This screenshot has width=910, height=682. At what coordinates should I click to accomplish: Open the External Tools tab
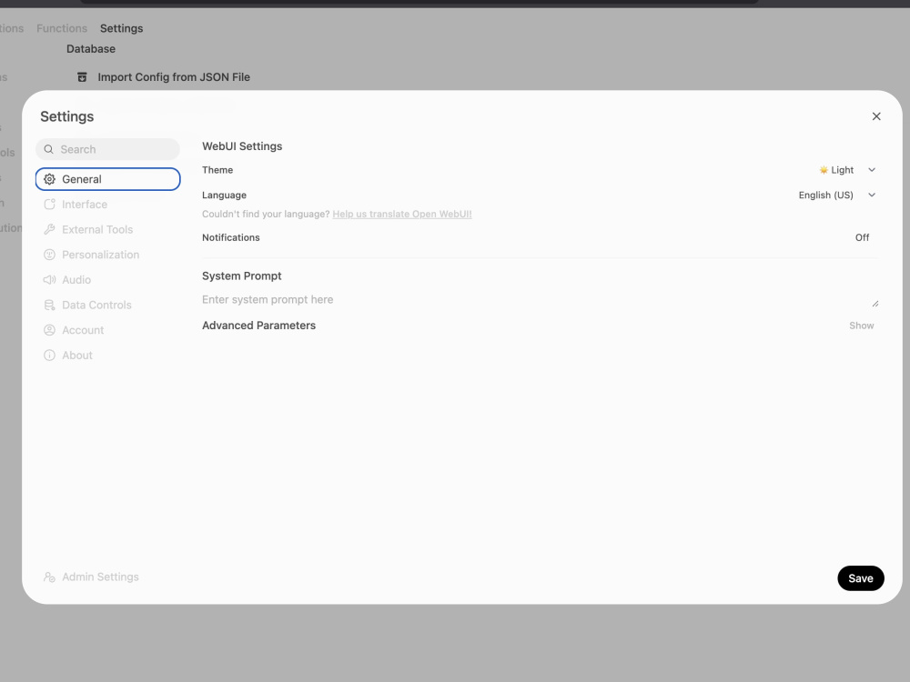point(108,230)
